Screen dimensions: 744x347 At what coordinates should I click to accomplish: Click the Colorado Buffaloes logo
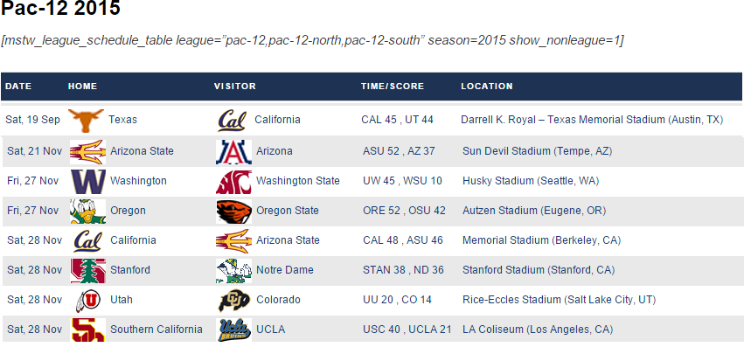click(234, 301)
